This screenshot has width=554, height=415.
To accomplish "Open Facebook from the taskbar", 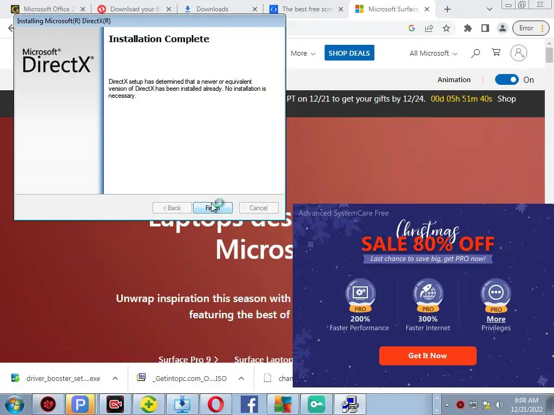I will pyautogui.click(x=249, y=404).
